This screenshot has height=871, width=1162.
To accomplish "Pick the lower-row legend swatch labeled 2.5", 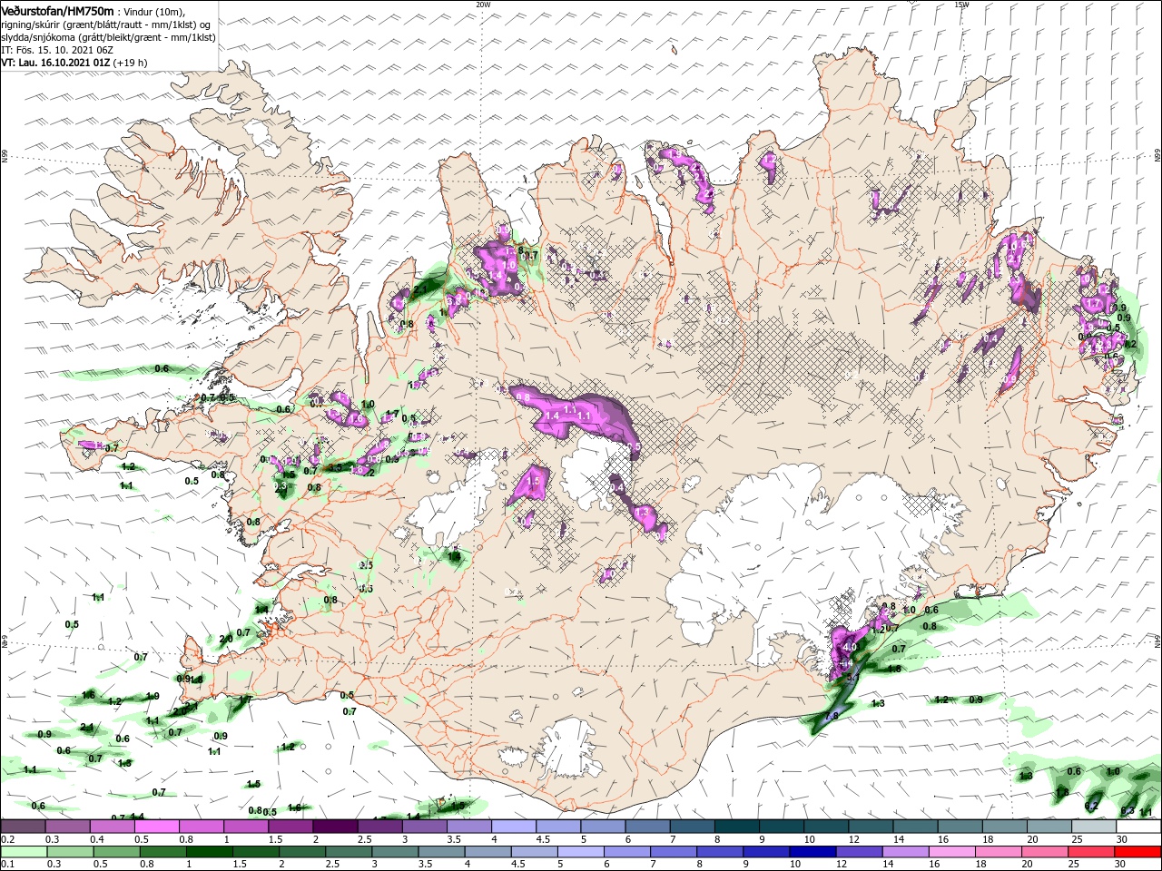I will pyautogui.click(x=349, y=852).
